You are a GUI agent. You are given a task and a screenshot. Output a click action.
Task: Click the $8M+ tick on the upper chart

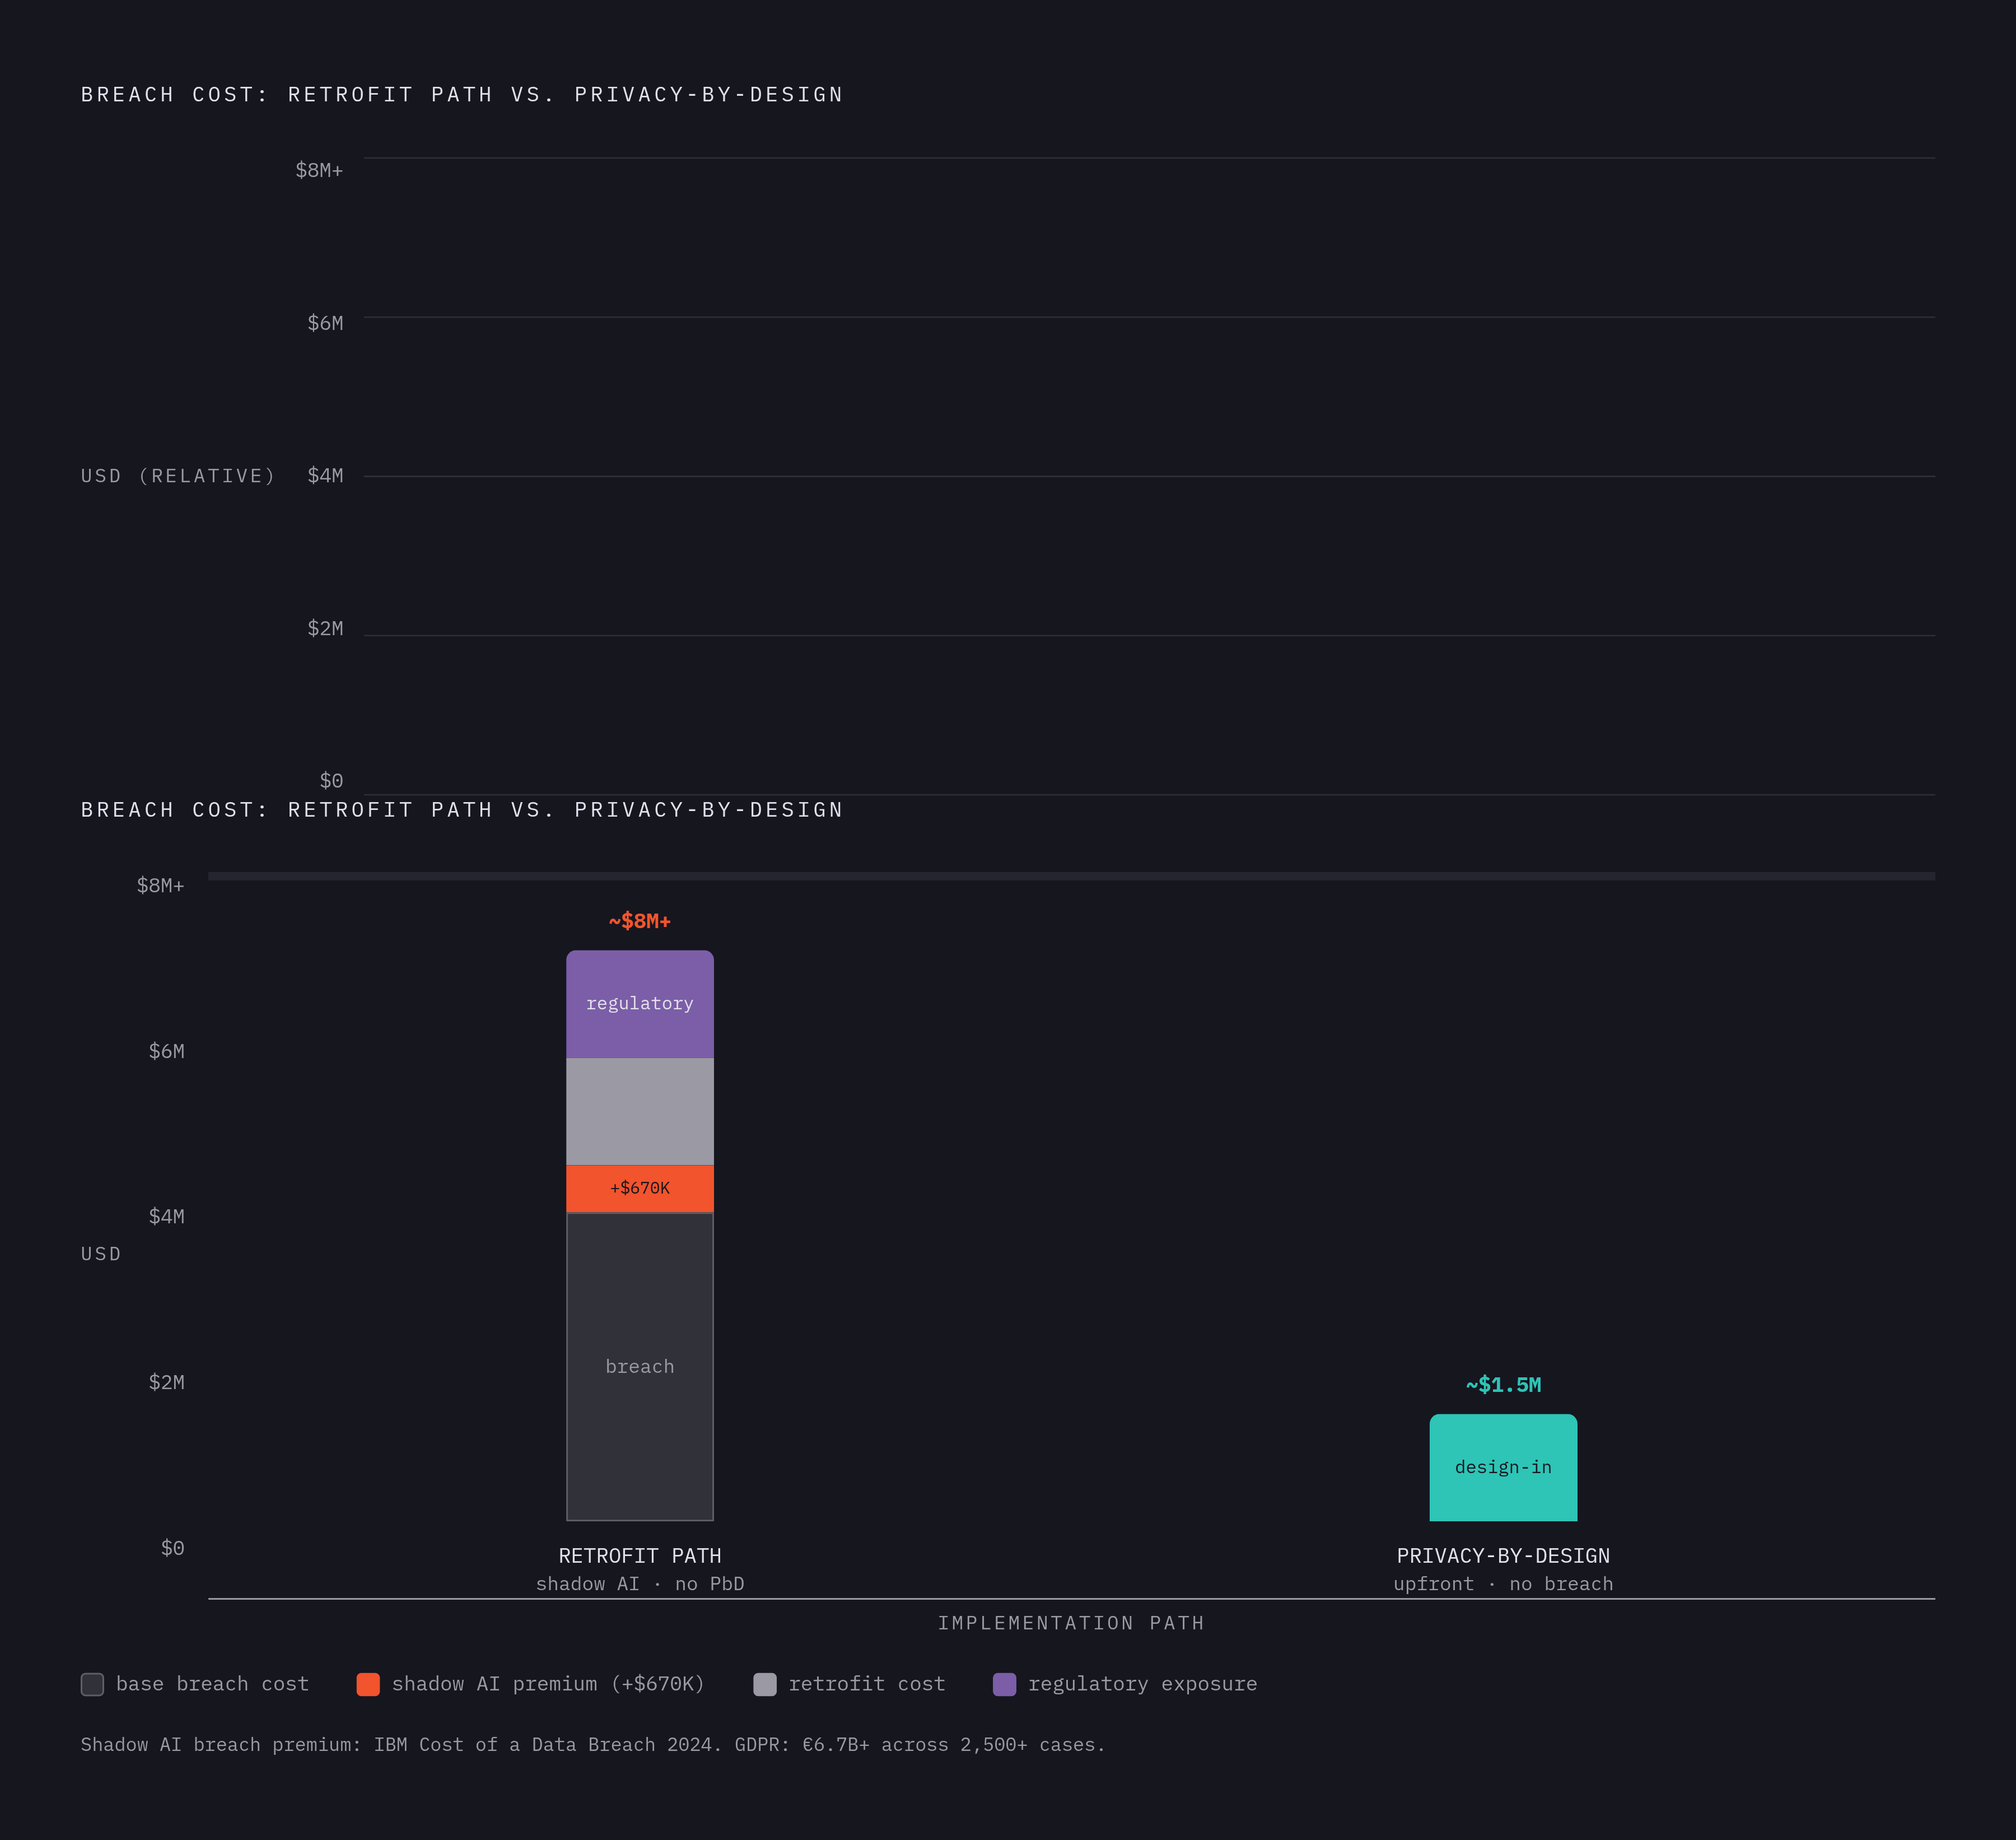tap(319, 170)
